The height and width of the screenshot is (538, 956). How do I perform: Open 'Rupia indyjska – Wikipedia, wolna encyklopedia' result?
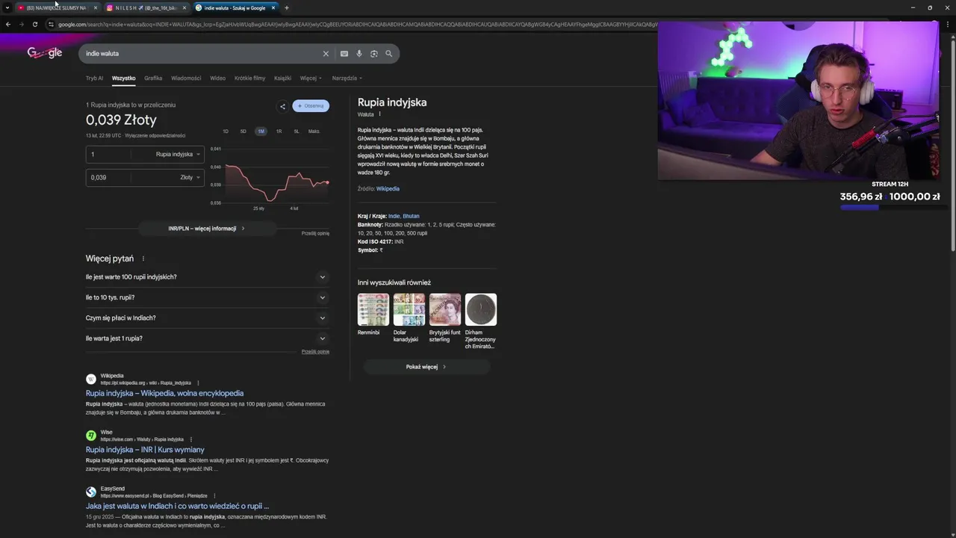click(x=164, y=394)
